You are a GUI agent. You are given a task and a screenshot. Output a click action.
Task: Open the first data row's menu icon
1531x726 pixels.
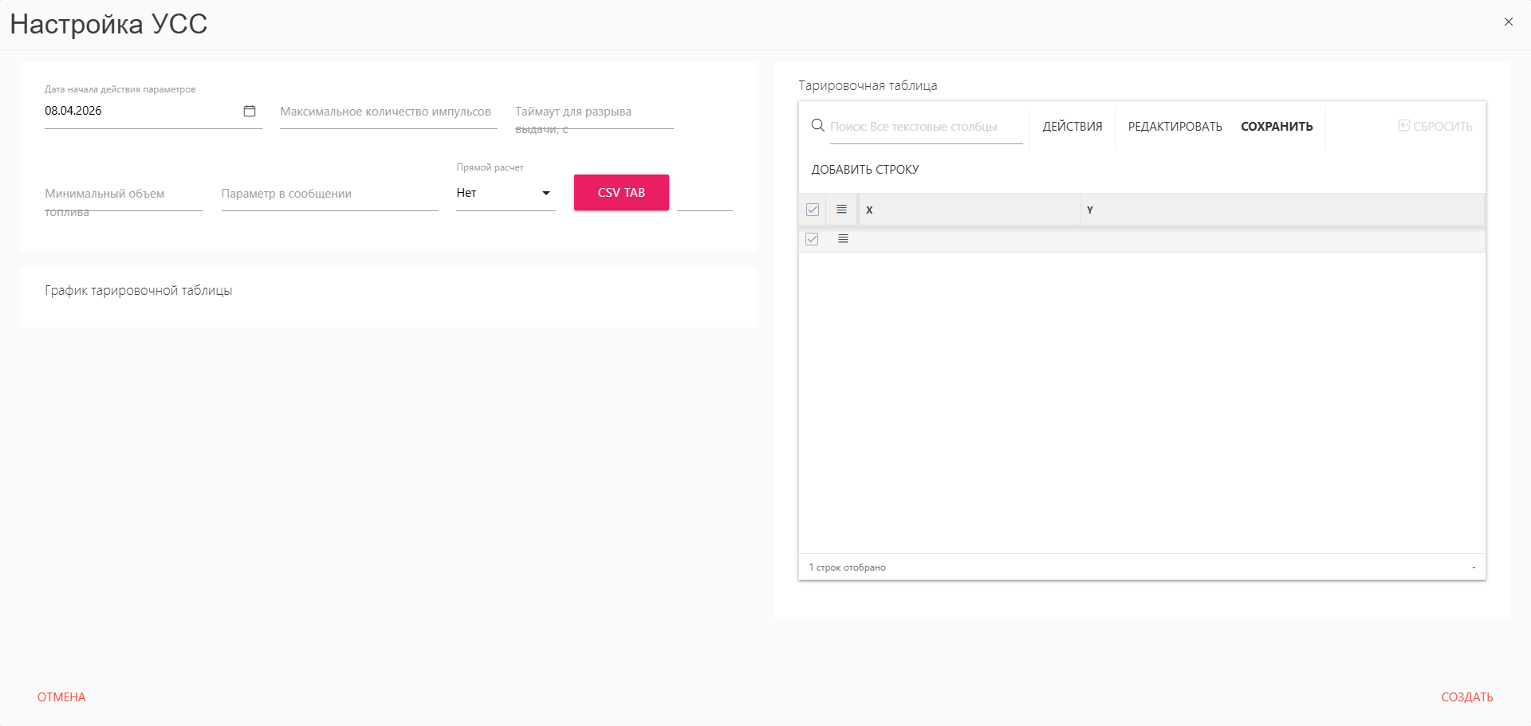coord(843,239)
